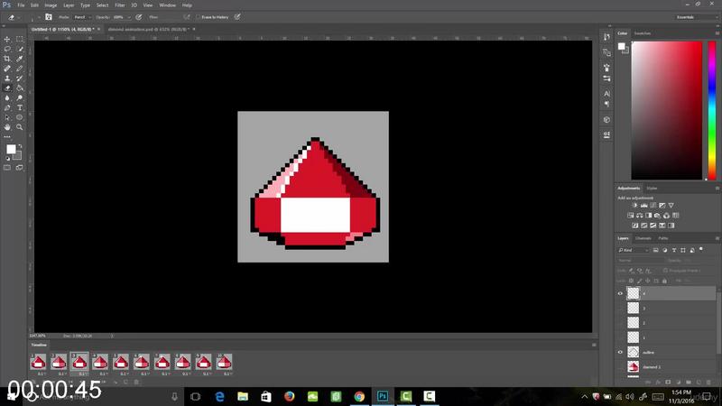Select the Pen tool
Image resolution: width=722 pixels, height=406 pixels.
point(7,107)
